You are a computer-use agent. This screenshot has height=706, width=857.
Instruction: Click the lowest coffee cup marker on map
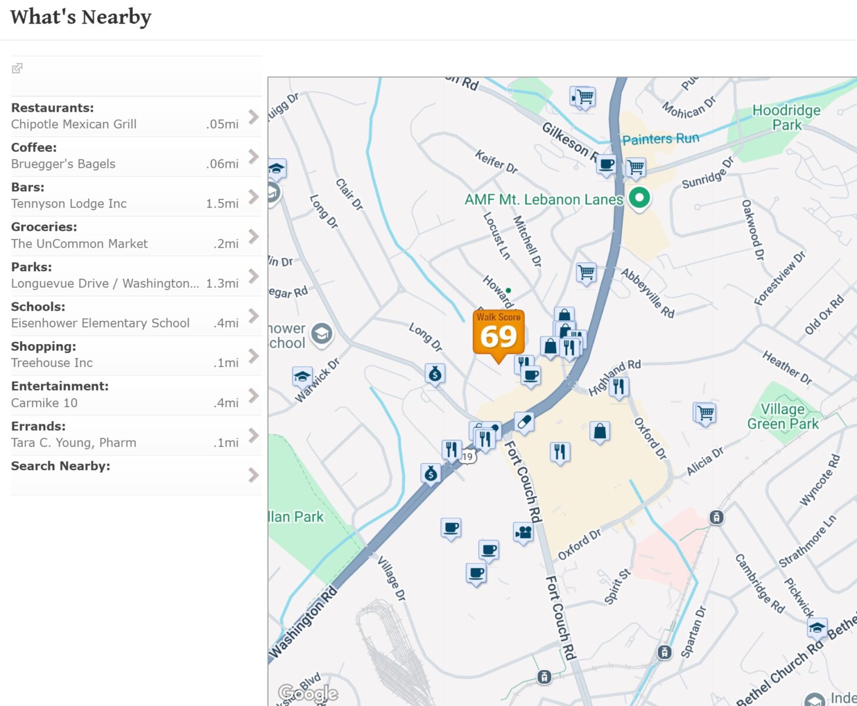click(x=476, y=574)
